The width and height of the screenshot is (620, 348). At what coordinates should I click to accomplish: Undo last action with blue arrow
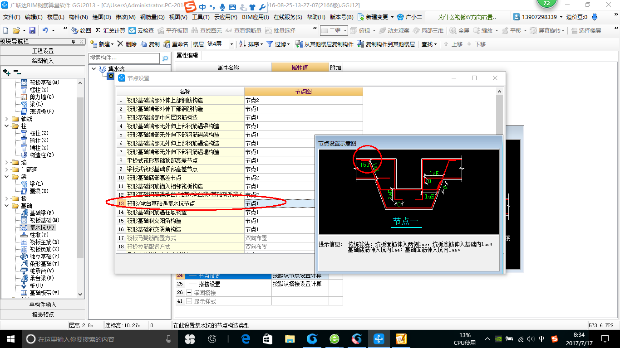pyautogui.click(x=45, y=30)
